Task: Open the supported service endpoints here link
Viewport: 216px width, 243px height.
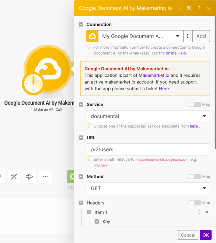Action: point(194,126)
